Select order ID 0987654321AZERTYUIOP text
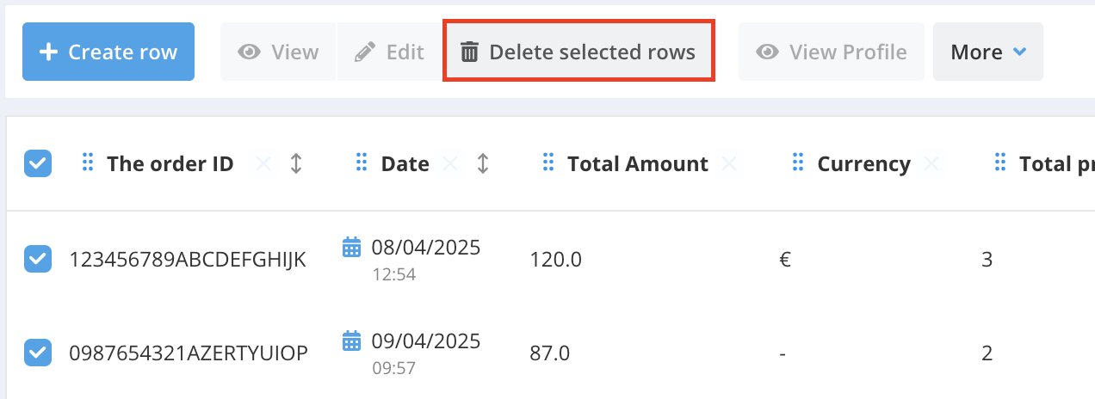The height and width of the screenshot is (399, 1095). [x=189, y=353]
